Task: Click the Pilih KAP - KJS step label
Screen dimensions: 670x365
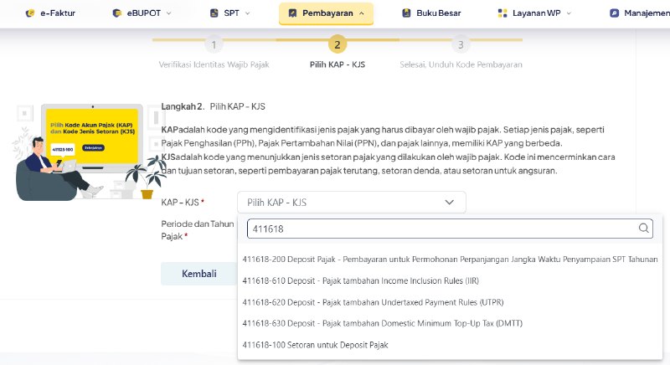Action: 338,64
